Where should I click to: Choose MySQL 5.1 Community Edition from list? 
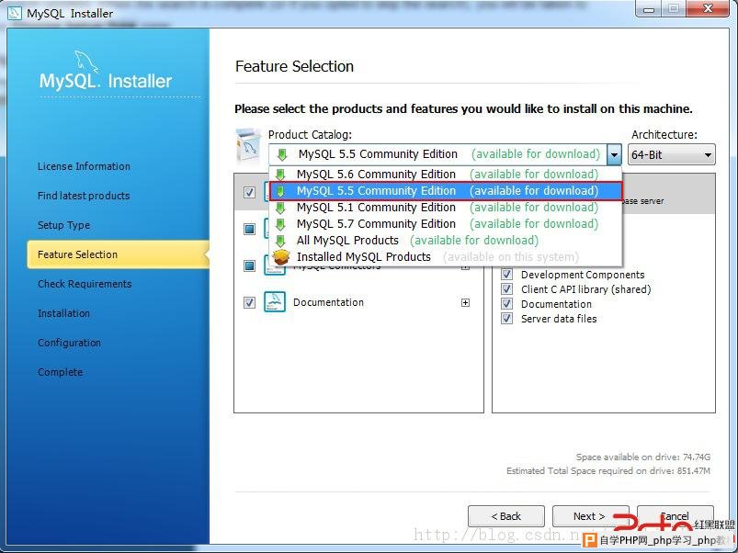[446, 208]
